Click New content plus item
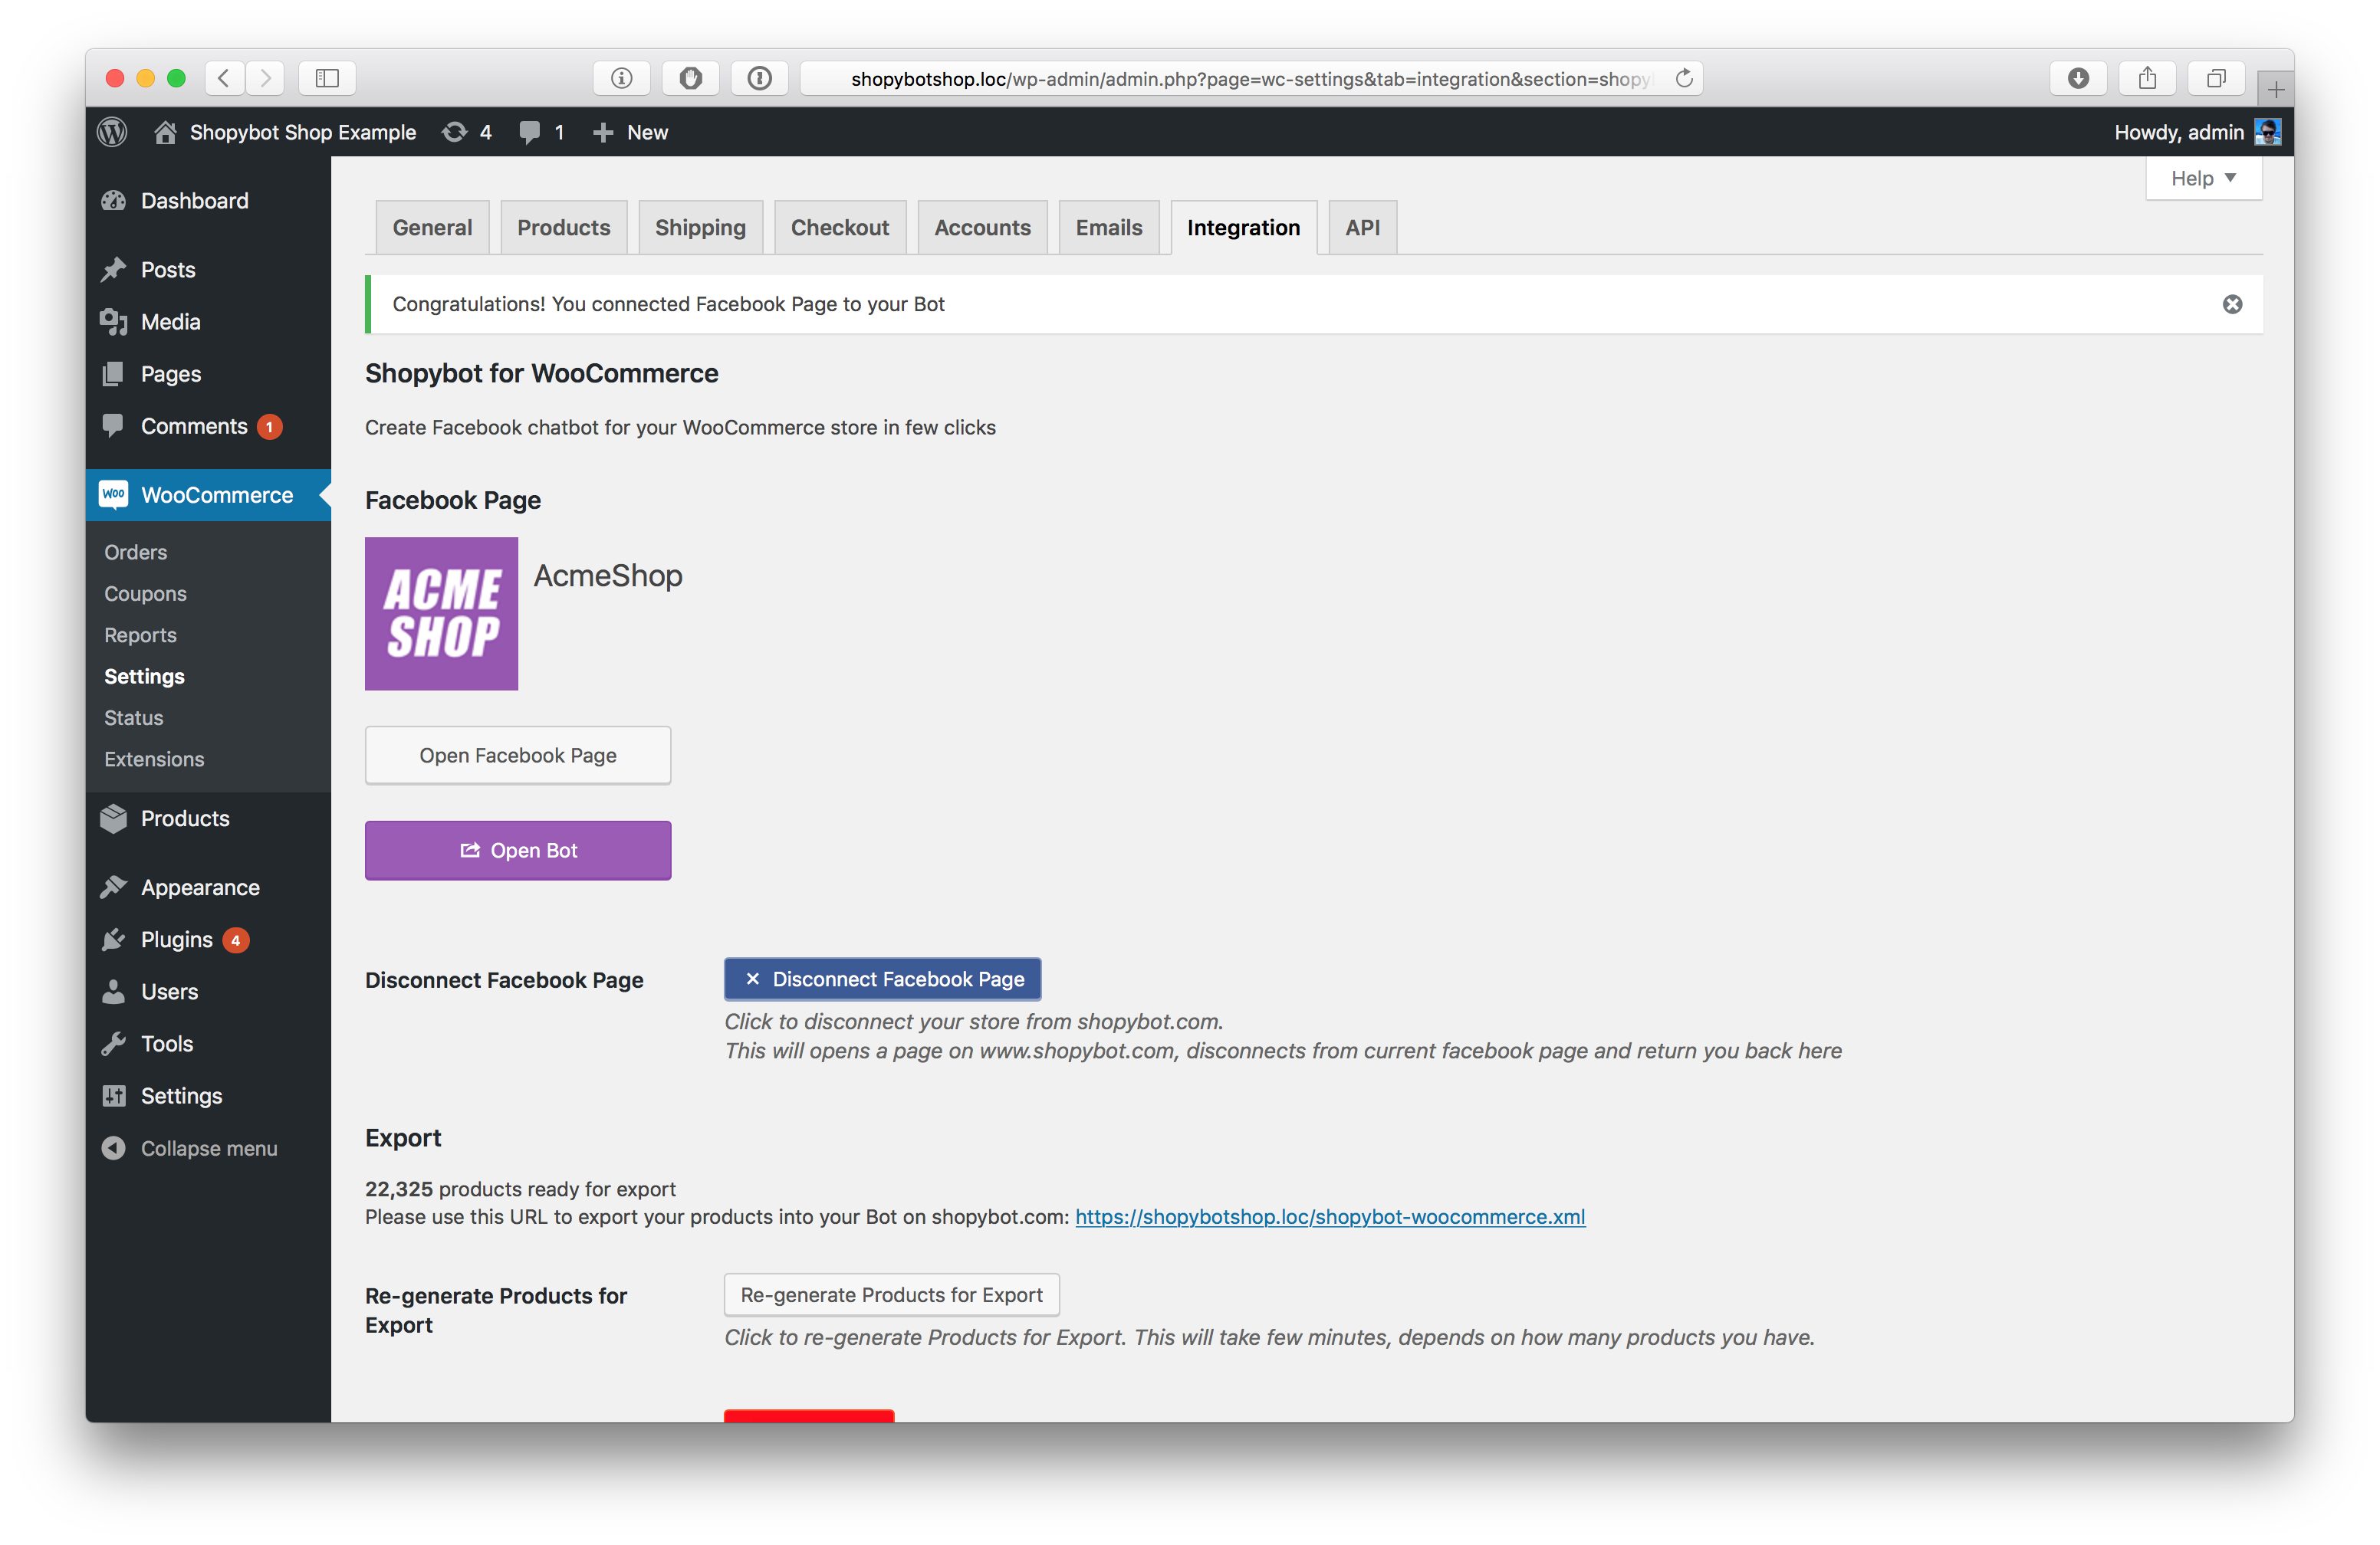2380x1545 pixels. click(x=630, y=132)
